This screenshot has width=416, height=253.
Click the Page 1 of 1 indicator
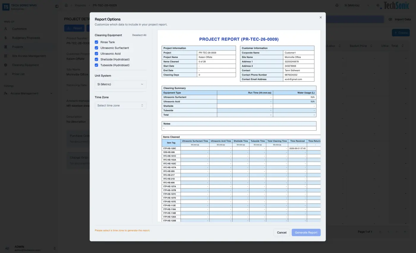365,232
